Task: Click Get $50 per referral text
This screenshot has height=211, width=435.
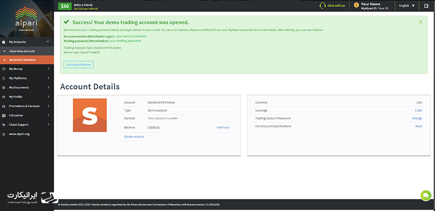Action: tap(86, 9)
